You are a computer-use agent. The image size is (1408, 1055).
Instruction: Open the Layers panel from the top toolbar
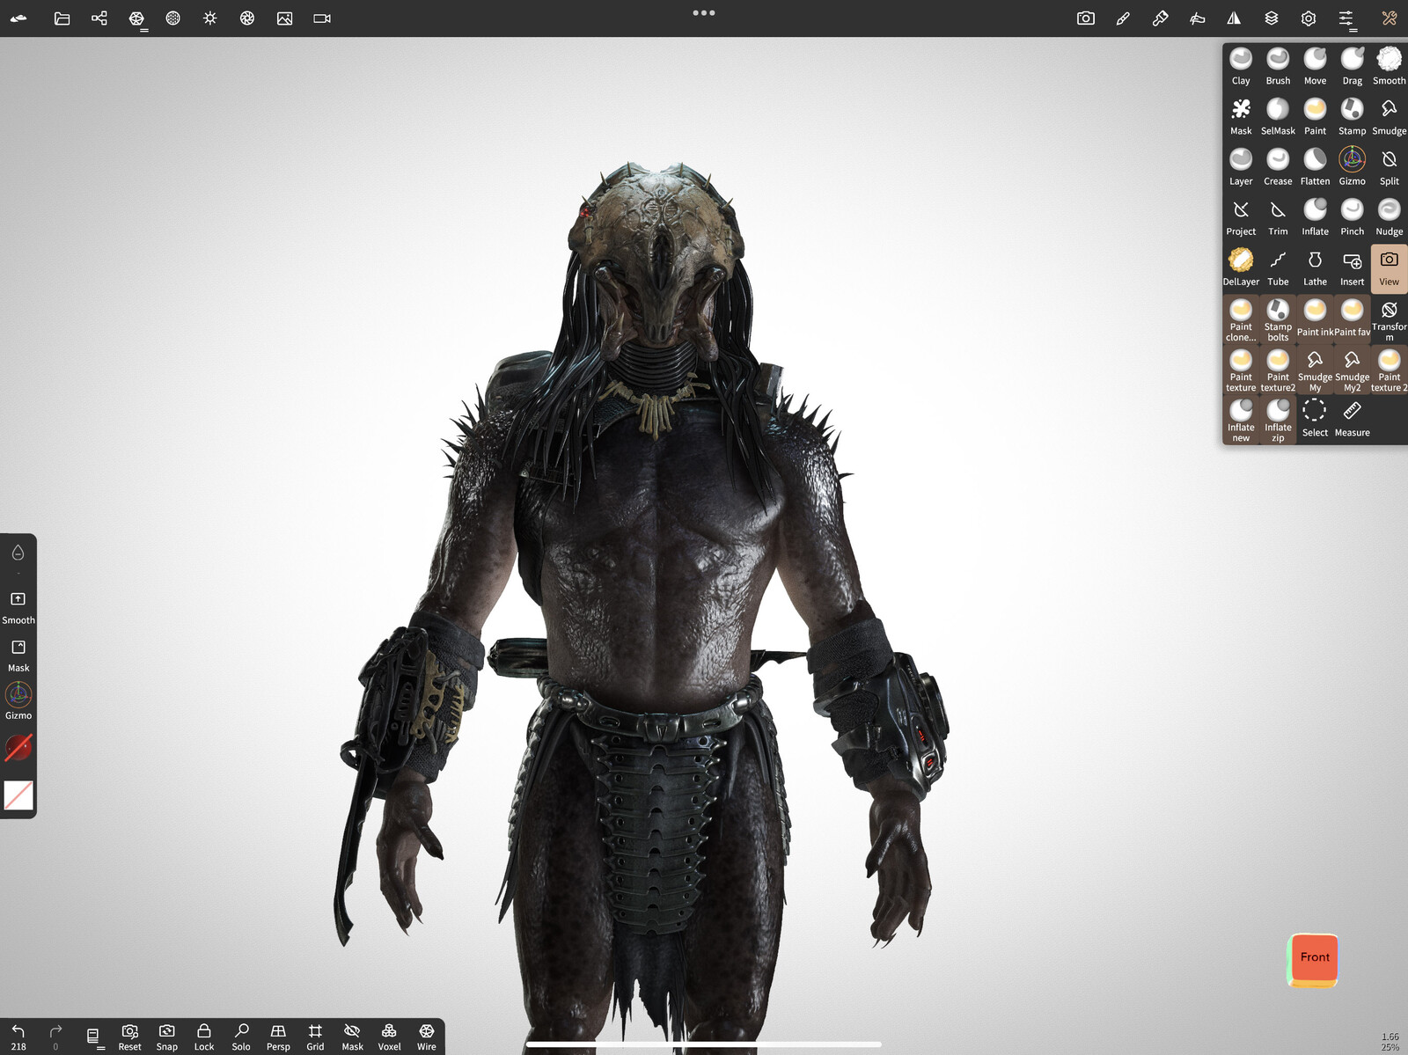pos(1272,18)
